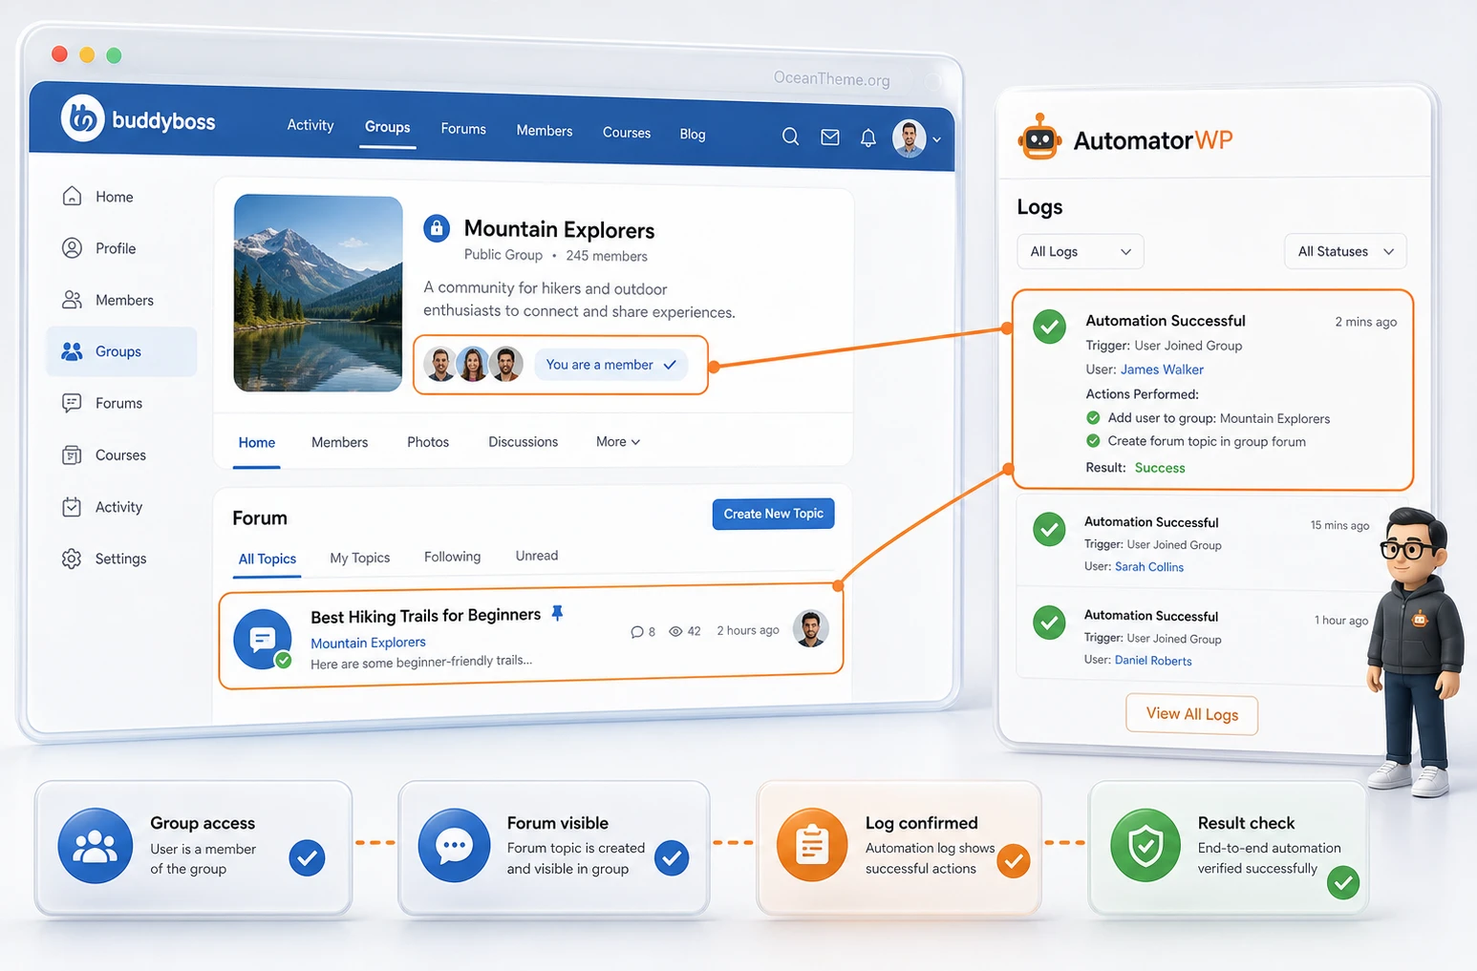Click the Create New Topic button
The image size is (1477, 971).
pos(774,514)
